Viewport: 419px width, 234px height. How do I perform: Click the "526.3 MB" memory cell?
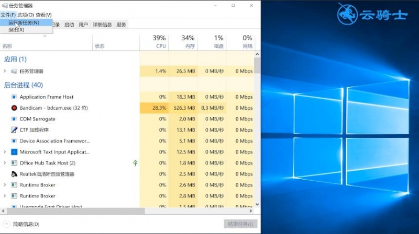point(183,108)
